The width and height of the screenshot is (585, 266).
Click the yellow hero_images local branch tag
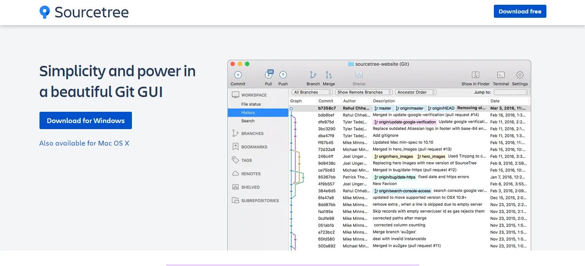pyautogui.click(x=431, y=156)
